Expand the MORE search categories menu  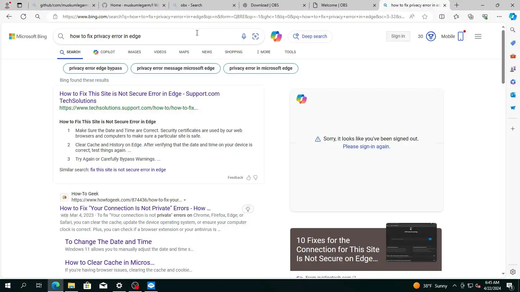264,52
